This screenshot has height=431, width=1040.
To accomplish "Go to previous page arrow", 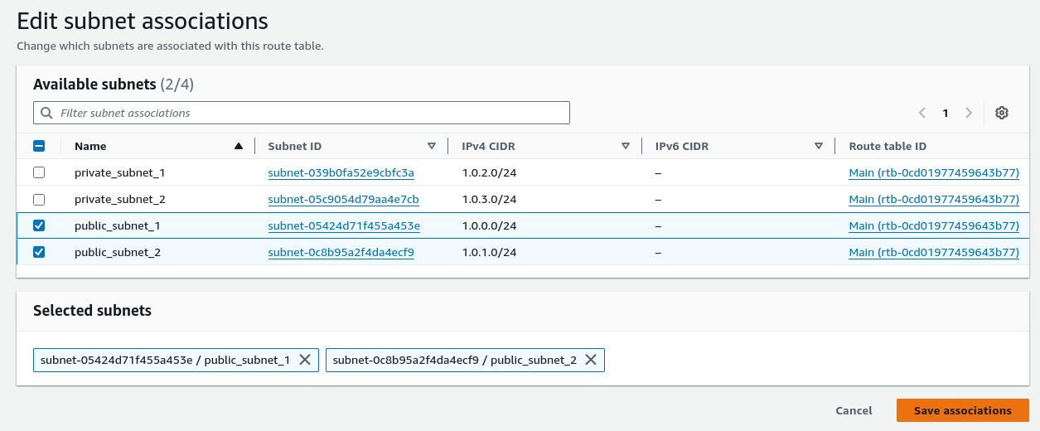I will tap(922, 113).
